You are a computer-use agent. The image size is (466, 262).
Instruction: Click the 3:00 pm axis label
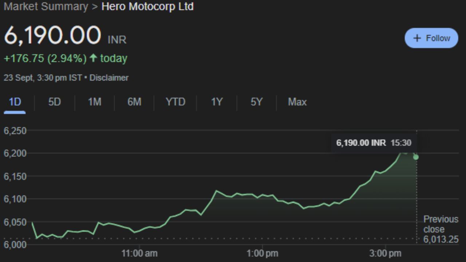(x=385, y=253)
